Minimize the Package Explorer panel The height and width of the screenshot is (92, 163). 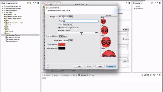tap(36, 3)
